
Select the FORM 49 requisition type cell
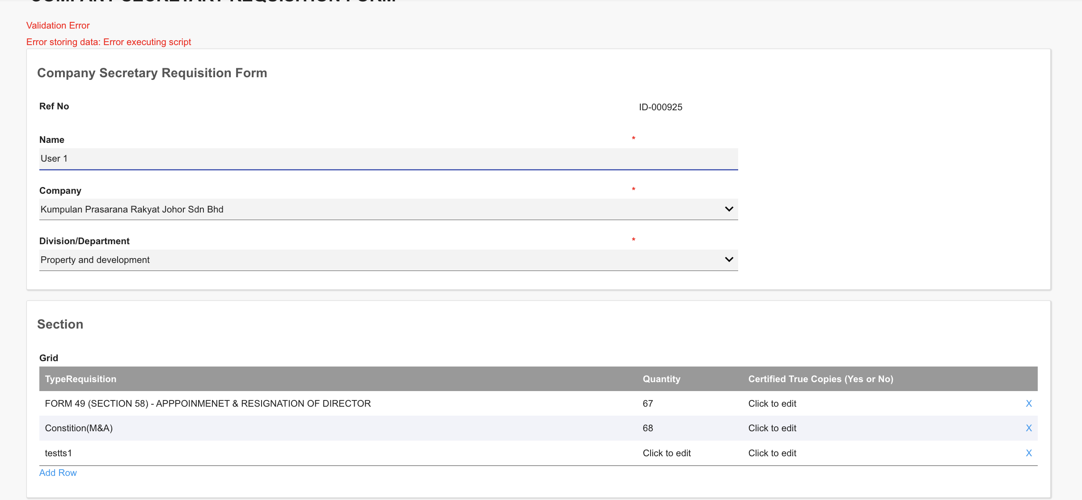coord(208,404)
